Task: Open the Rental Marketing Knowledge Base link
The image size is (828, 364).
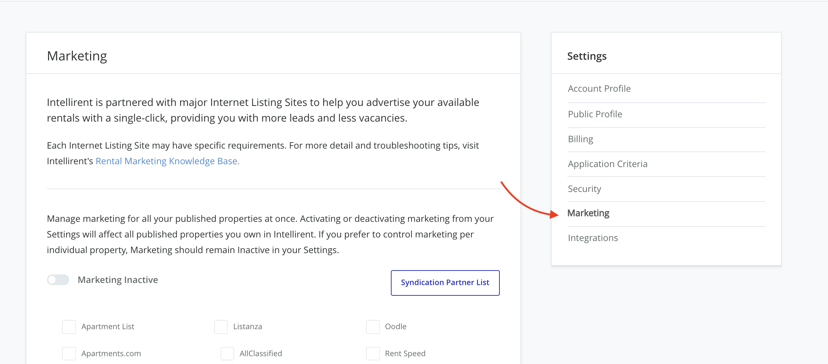Action: click(x=167, y=161)
